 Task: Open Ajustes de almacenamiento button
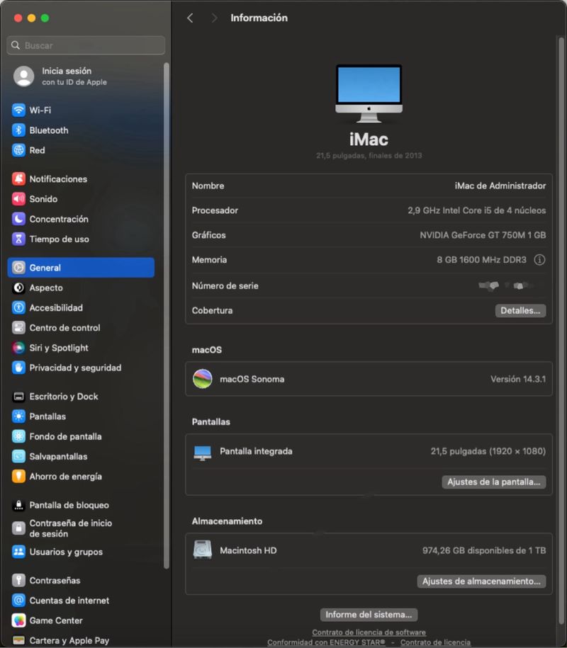481,581
